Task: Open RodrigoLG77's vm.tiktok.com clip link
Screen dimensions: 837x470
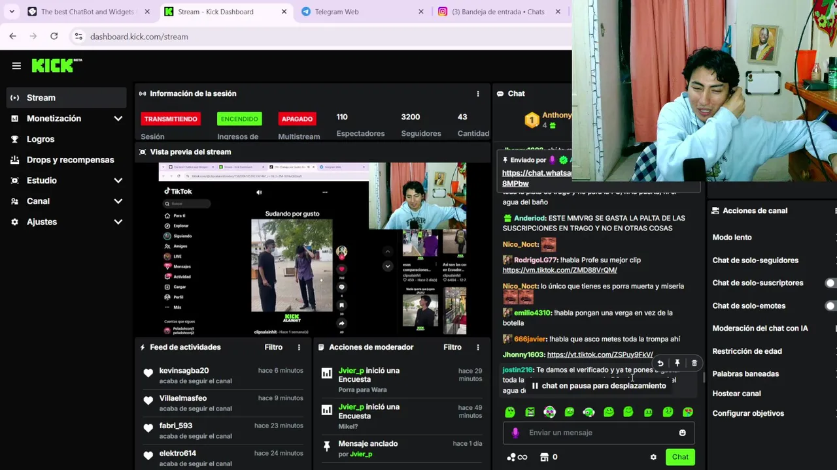Action: coord(560,270)
